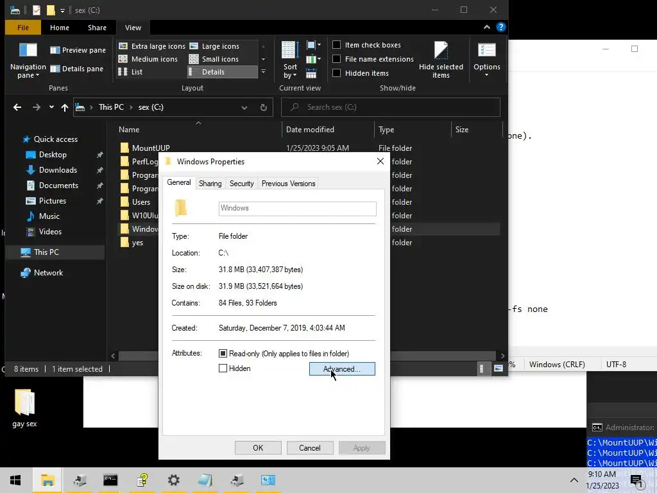Viewport: 657px width, 493px height.
Task: Go back with the Back arrow
Action: [x=17, y=107]
